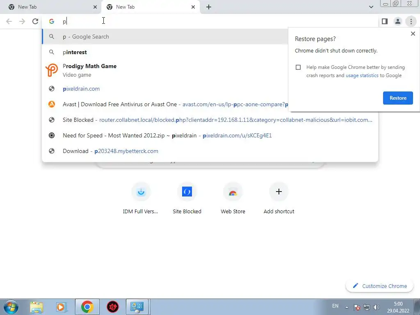Close the active second New Tab

click(193, 7)
